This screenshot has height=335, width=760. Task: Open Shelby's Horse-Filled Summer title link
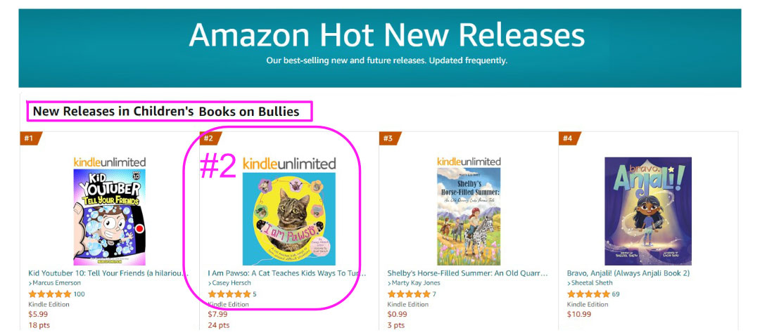(x=467, y=273)
